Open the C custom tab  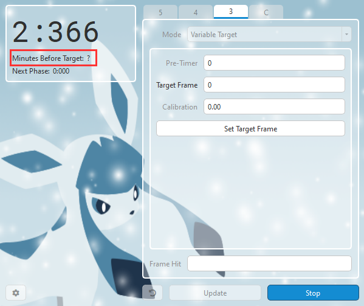(266, 12)
